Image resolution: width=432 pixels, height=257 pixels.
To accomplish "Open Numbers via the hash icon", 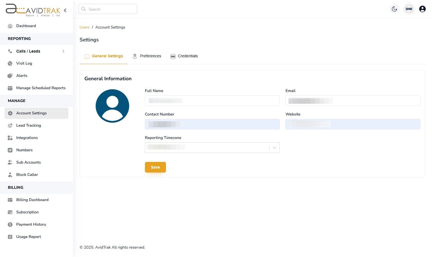I will [10, 150].
